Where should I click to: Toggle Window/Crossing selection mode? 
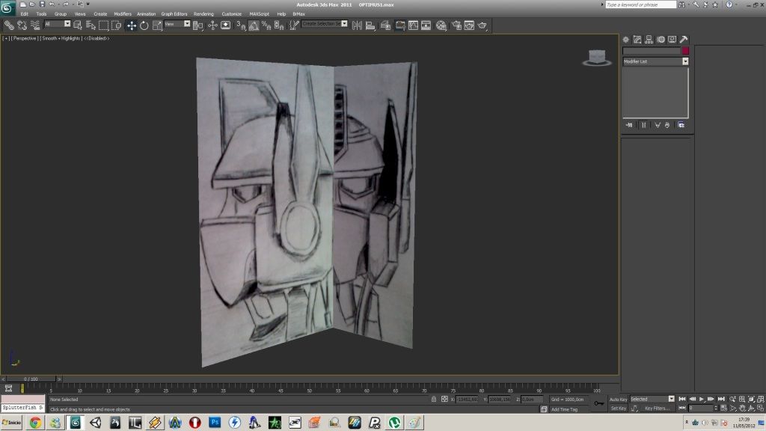[116, 25]
